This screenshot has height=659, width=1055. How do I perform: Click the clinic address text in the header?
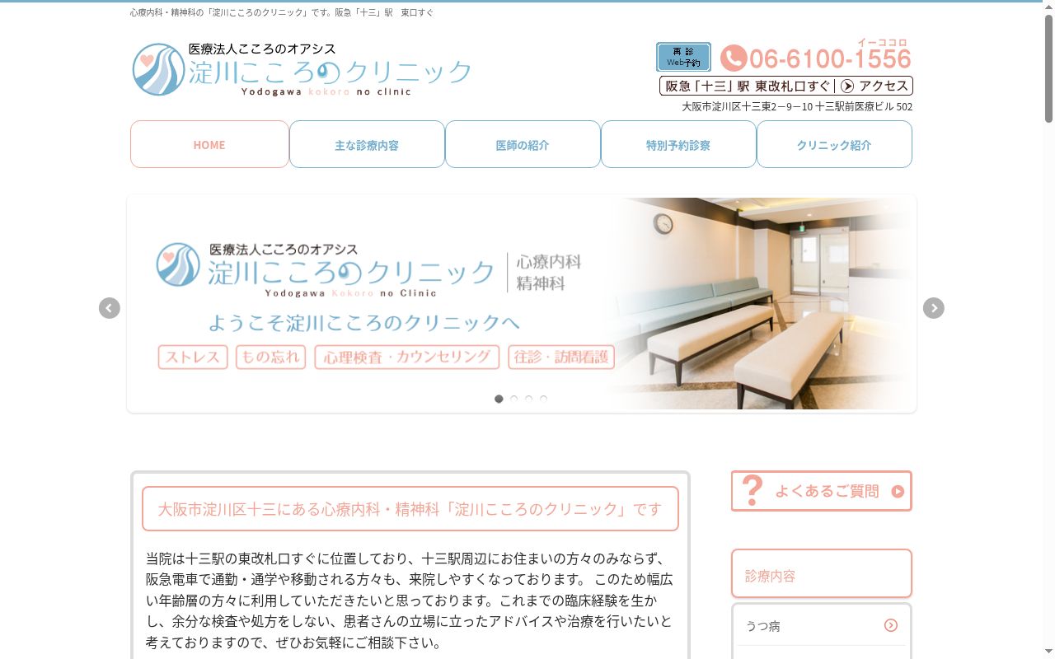pos(797,107)
